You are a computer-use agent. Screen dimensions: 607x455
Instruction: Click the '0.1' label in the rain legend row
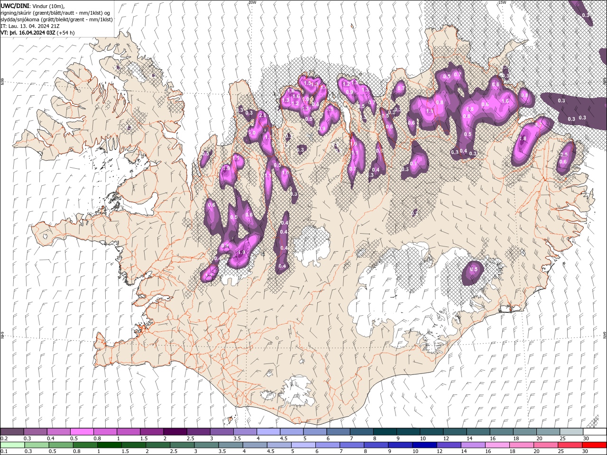coord(4,451)
